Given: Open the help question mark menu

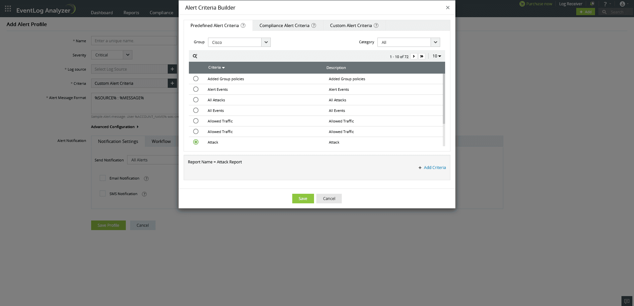Looking at the screenshot, I should [605, 4].
